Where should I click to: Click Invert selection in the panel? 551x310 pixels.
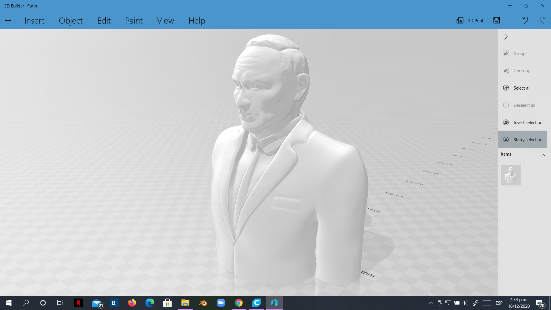(x=528, y=122)
